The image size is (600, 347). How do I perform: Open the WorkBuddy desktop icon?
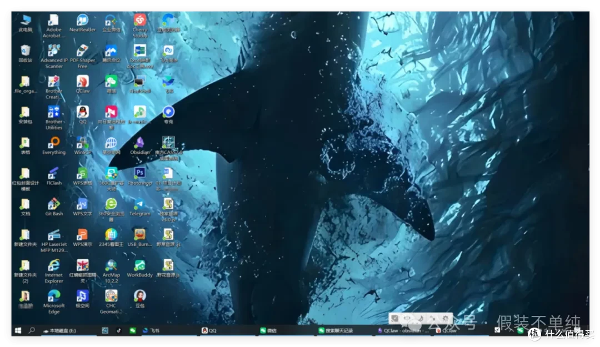(139, 268)
